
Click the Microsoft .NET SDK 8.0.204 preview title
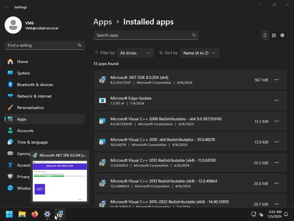point(63,155)
